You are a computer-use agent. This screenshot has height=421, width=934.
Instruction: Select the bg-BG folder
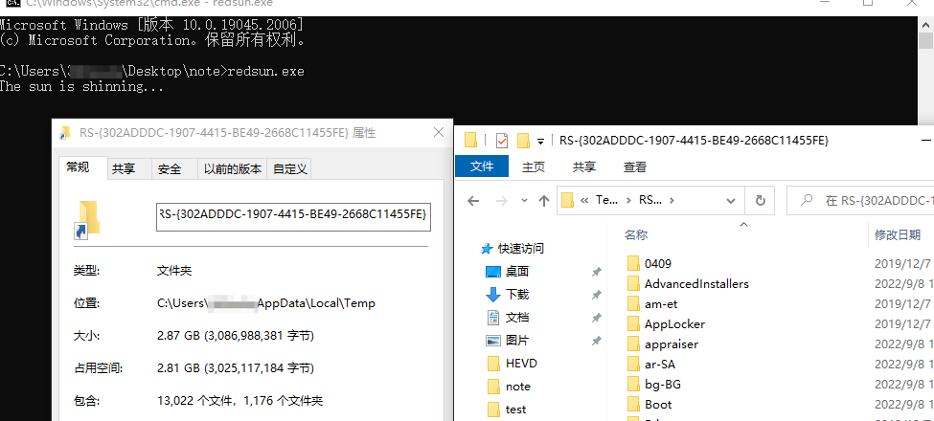(x=662, y=384)
